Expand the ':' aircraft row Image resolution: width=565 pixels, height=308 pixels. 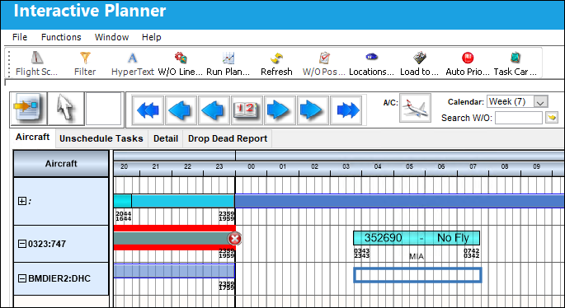[22, 202]
